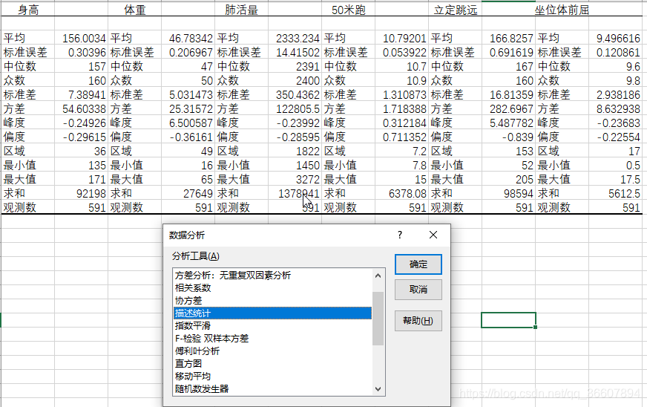Click the cell with 6378.08

(402, 193)
